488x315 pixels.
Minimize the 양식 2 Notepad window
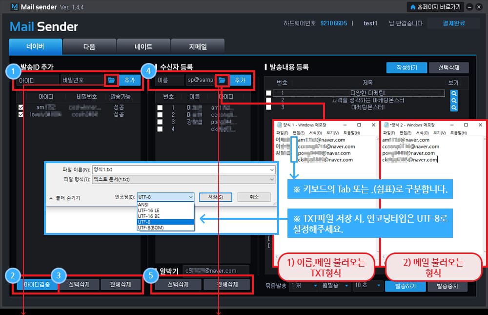(451, 125)
